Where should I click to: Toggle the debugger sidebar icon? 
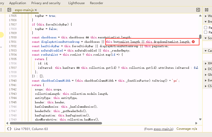click(198, 10)
